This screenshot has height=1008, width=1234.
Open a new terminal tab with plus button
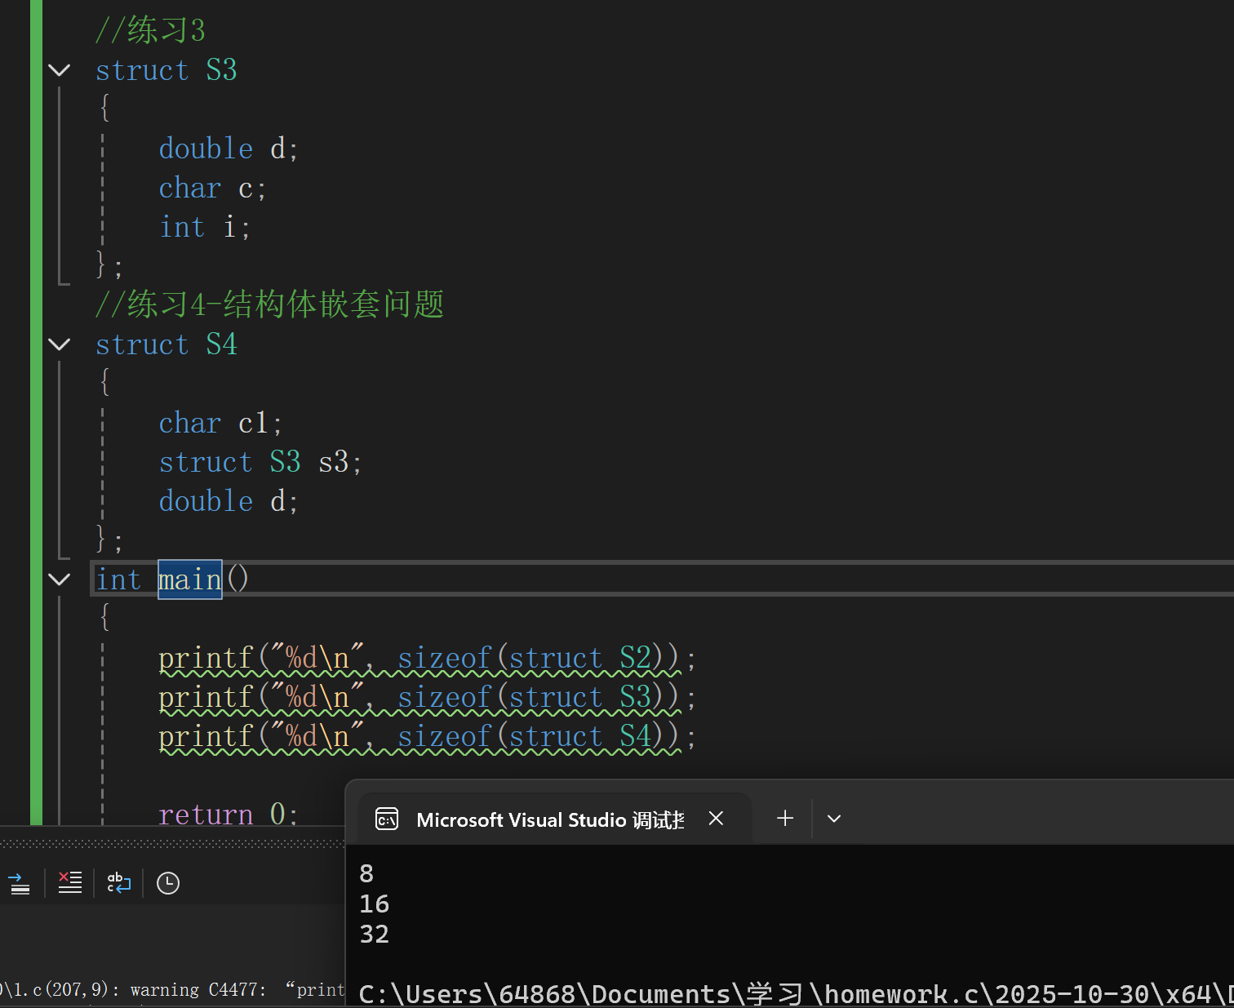pos(783,818)
